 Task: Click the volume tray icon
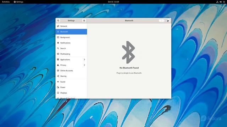[x=221, y=2]
